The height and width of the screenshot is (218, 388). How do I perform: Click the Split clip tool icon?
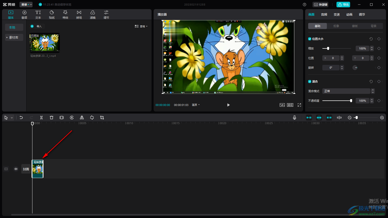(x=41, y=118)
